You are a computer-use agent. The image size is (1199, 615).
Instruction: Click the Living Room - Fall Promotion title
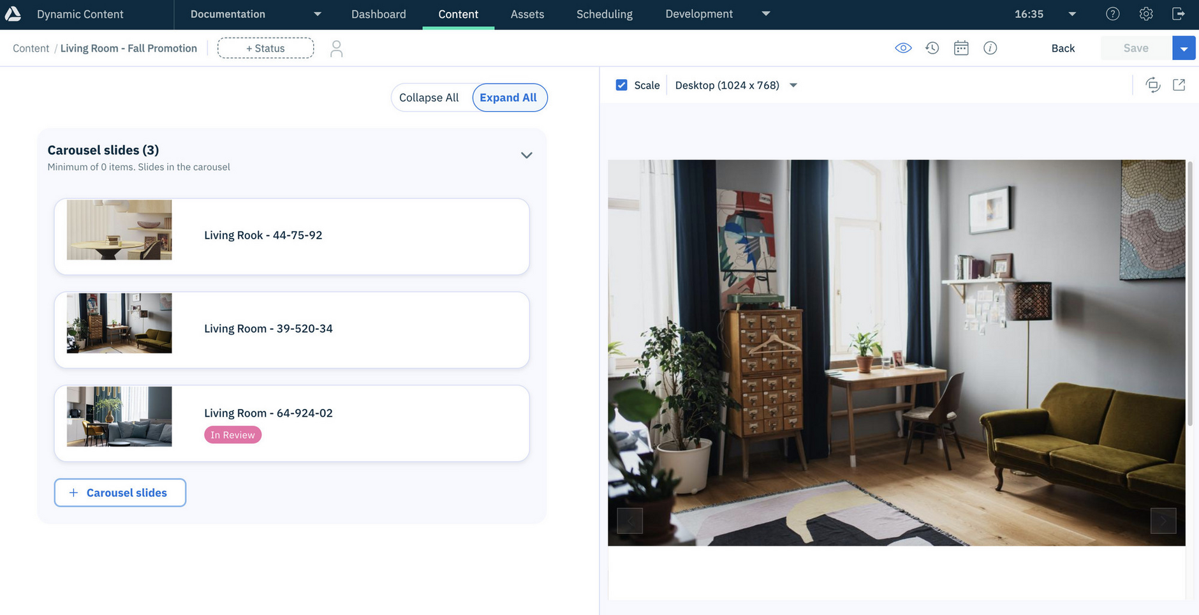(x=129, y=48)
